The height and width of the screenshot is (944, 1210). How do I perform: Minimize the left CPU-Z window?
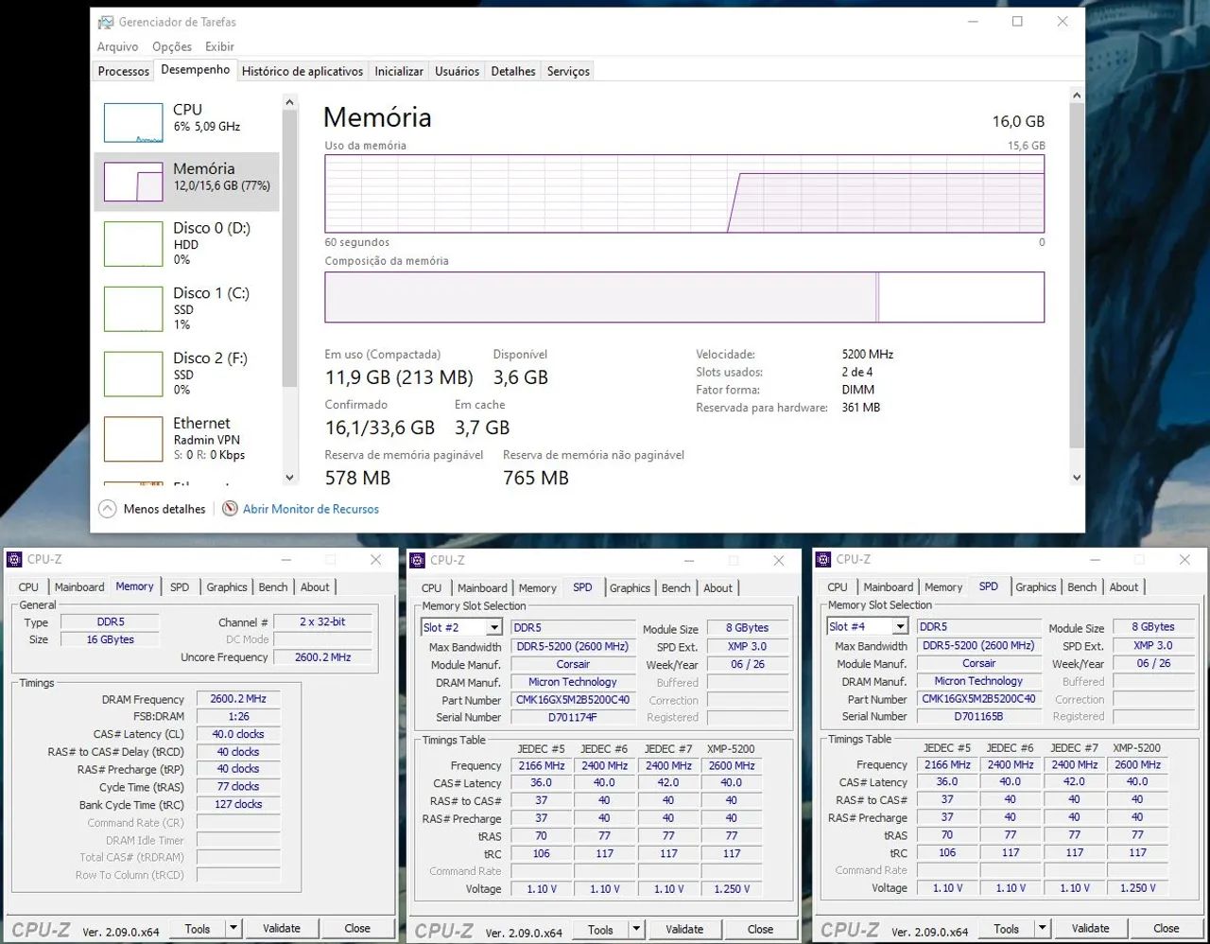coord(286,560)
